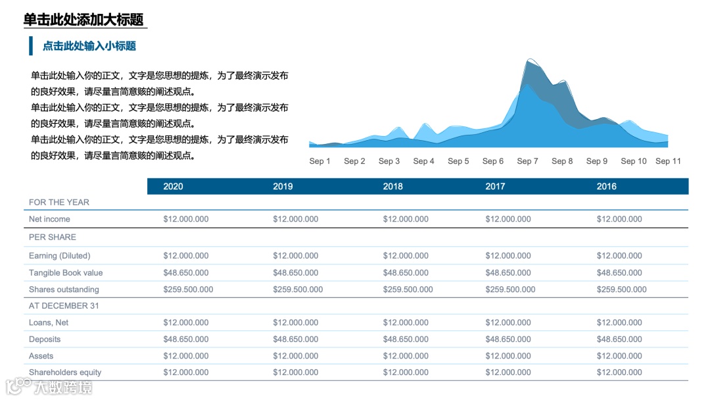Click the Sep 10 axis label
The height and width of the screenshot is (400, 710).
pyautogui.click(x=634, y=161)
